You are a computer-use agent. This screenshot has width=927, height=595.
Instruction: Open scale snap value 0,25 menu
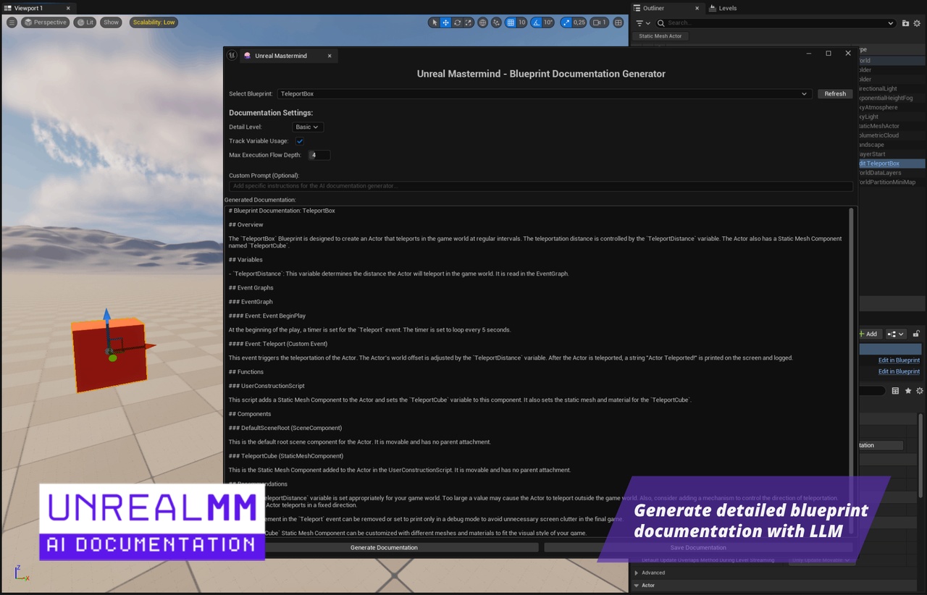tap(579, 22)
